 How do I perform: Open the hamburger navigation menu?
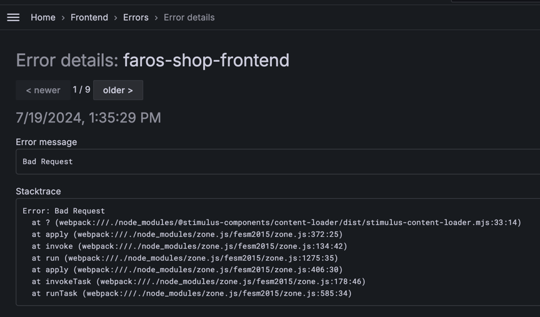(x=13, y=18)
